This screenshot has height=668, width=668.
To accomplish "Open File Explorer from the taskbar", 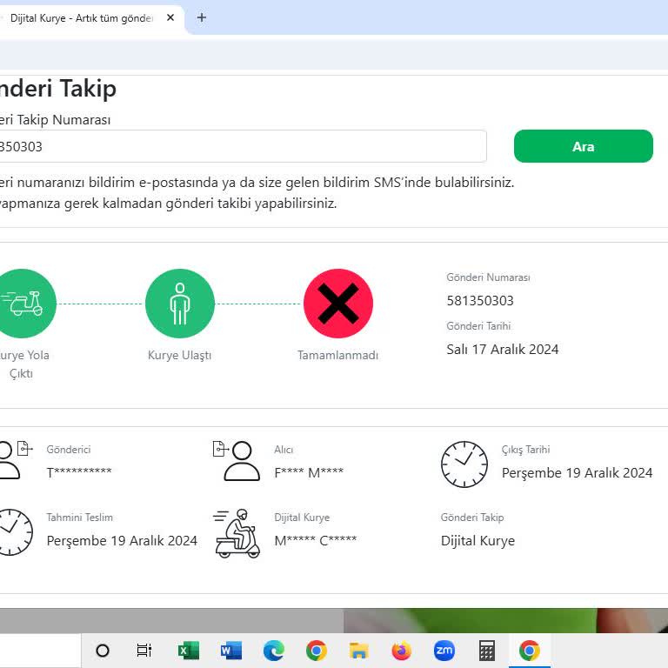I will click(358, 651).
